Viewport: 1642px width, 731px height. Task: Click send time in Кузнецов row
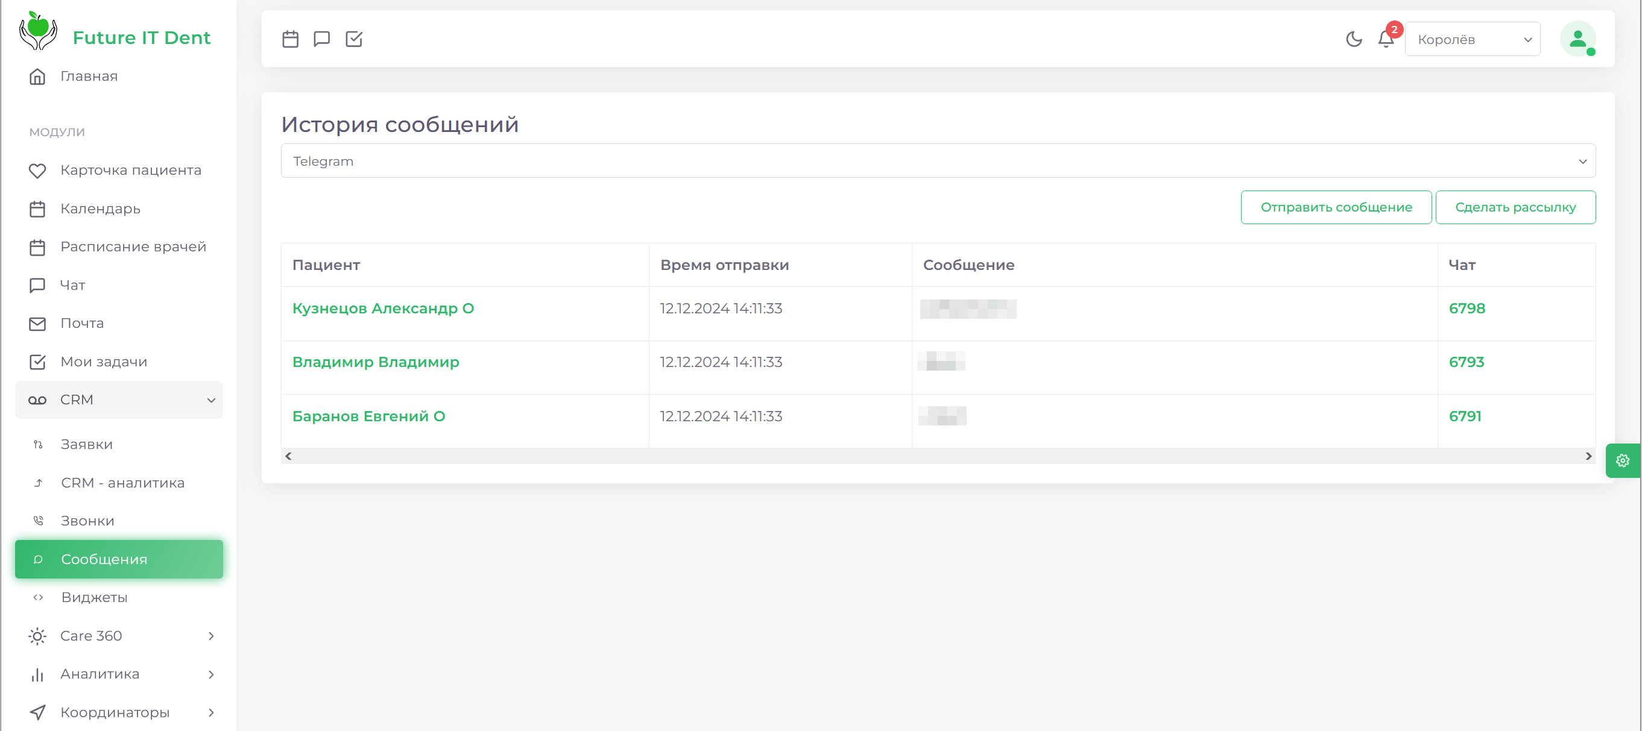pyautogui.click(x=720, y=308)
